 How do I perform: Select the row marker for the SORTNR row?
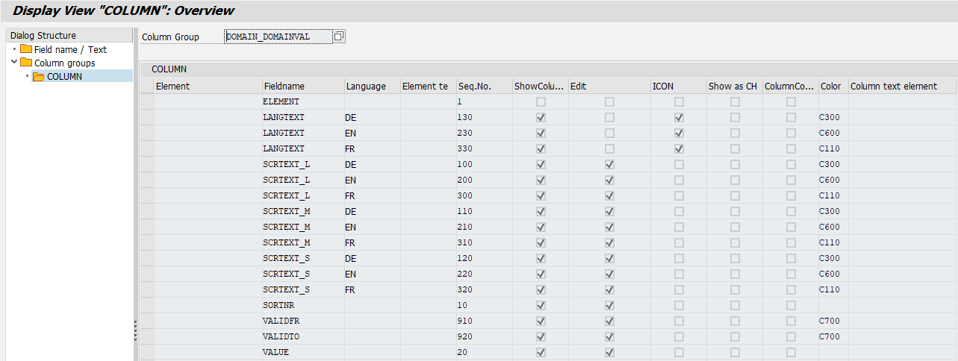(147, 305)
